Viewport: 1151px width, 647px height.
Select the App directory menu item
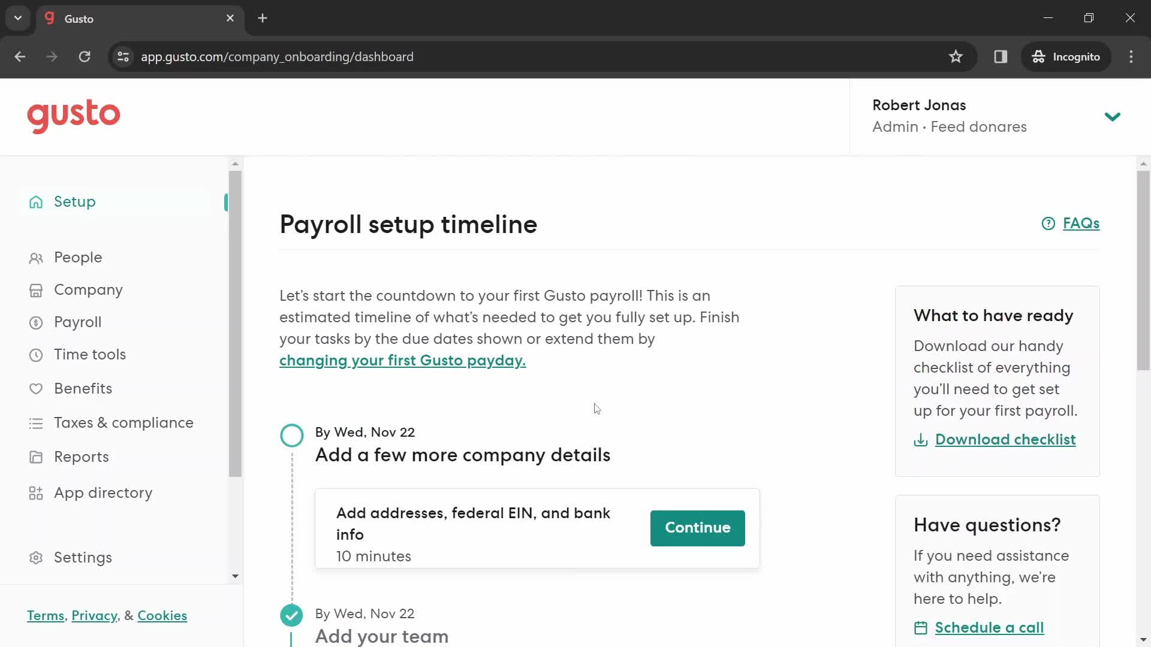(x=104, y=492)
